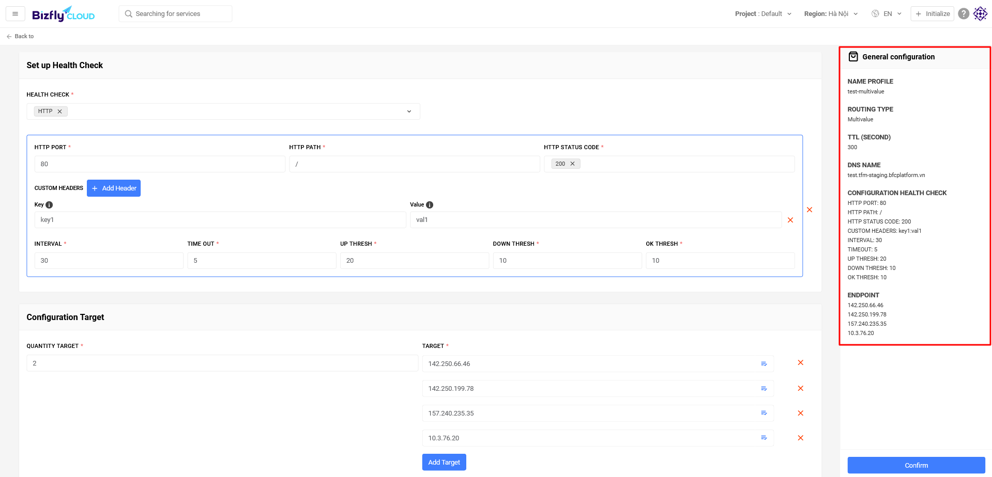Go Back to previous page
Screen dimensions: 992x477
pyautogui.click(x=20, y=37)
